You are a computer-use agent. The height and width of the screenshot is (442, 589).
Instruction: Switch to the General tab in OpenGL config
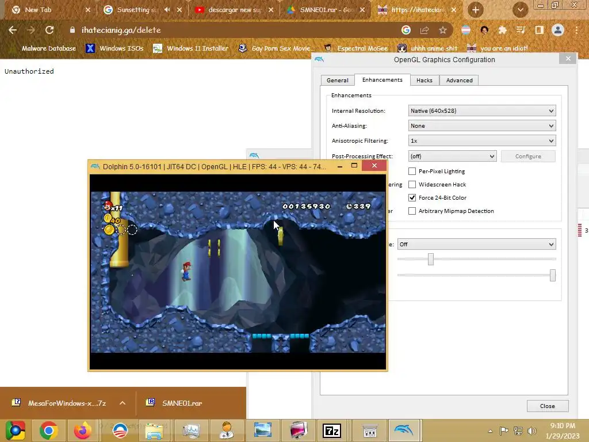(x=337, y=80)
